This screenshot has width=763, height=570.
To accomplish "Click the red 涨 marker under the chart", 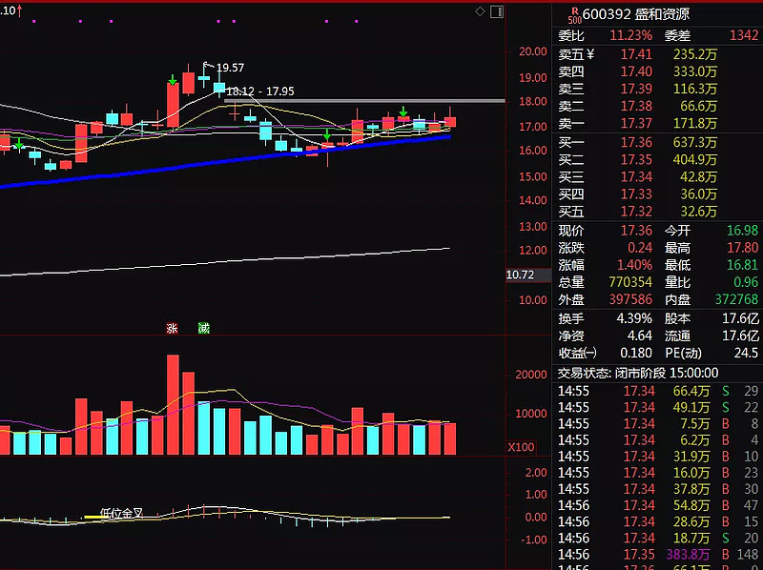I will coord(172,328).
